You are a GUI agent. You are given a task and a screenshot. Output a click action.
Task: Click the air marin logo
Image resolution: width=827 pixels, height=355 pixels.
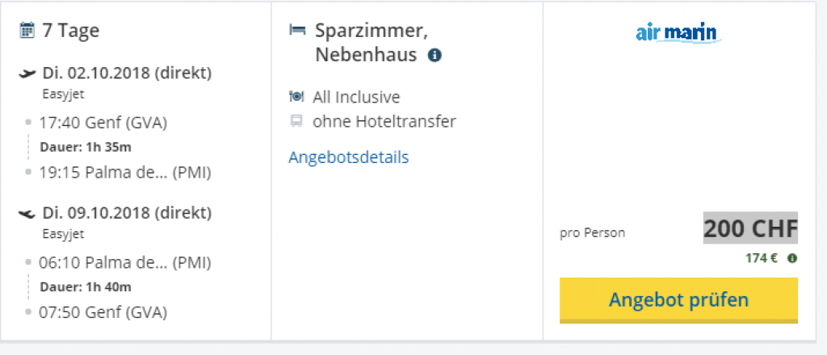pos(678,33)
